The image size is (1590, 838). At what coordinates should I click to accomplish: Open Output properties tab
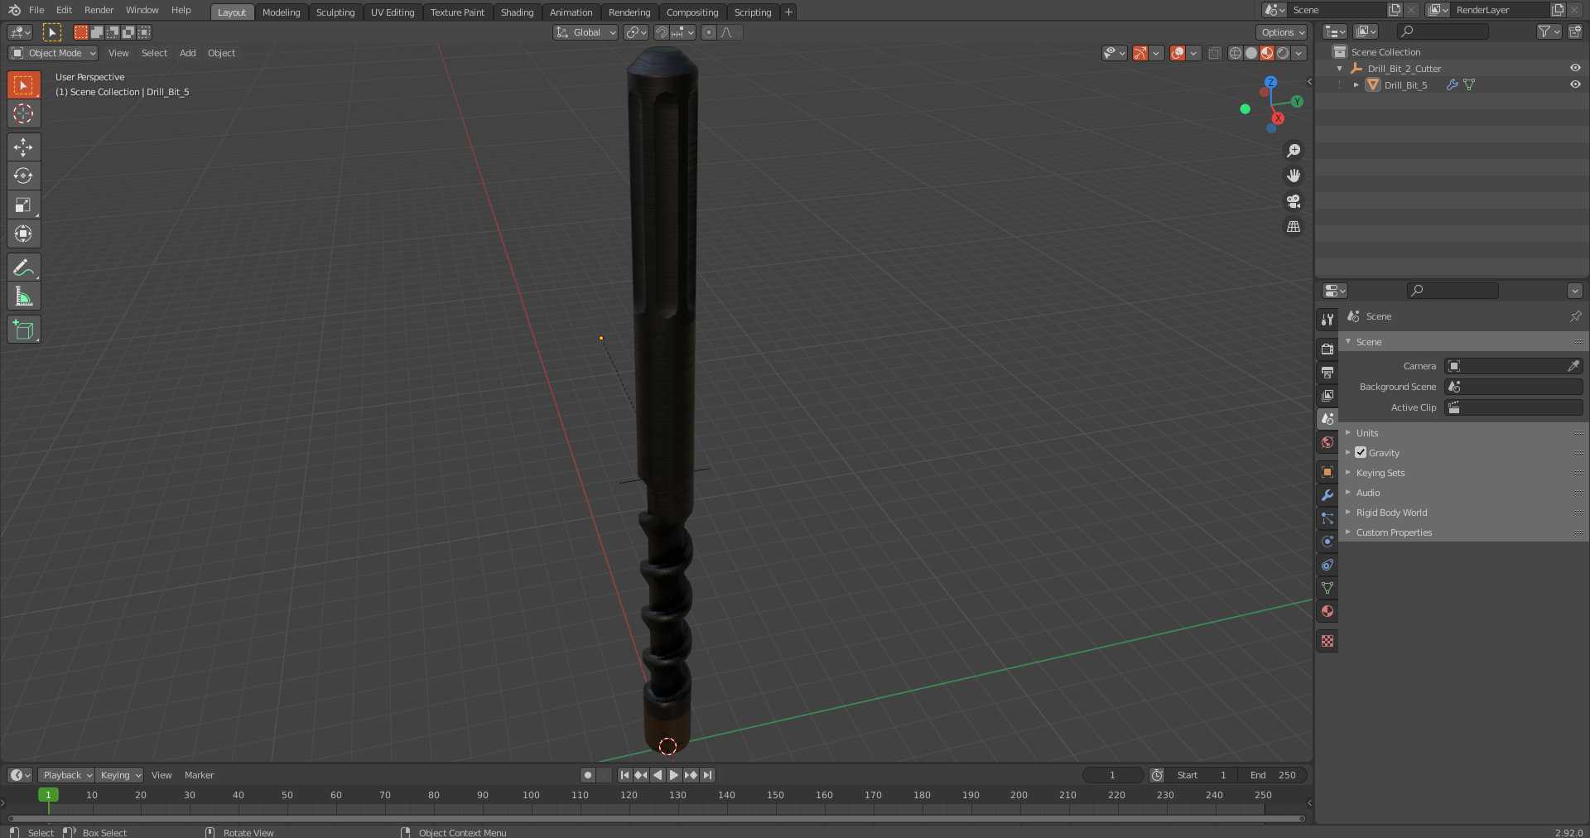(x=1327, y=372)
